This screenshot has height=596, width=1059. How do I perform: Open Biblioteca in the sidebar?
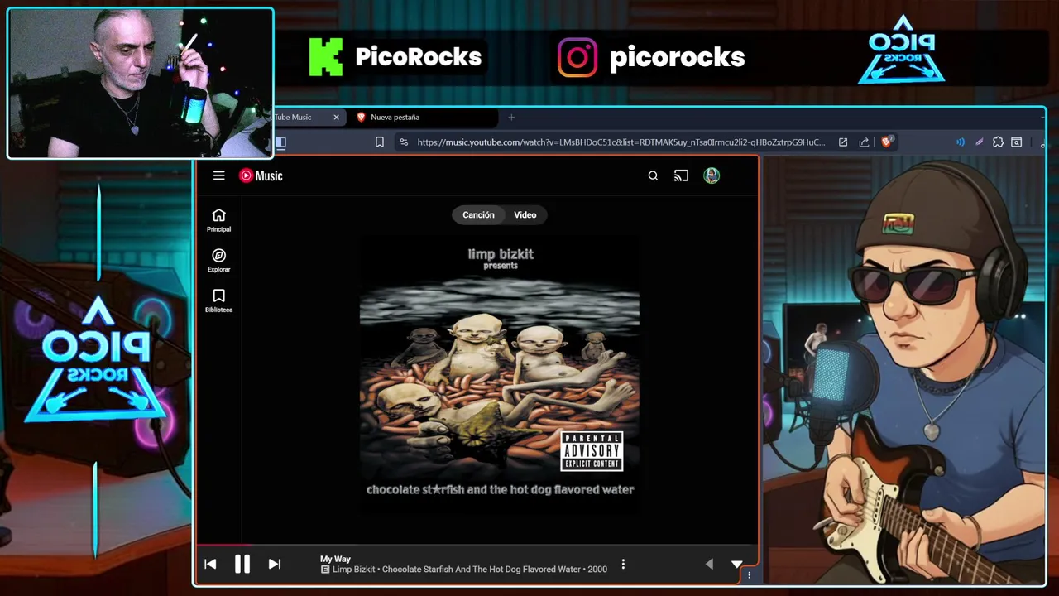(x=218, y=300)
